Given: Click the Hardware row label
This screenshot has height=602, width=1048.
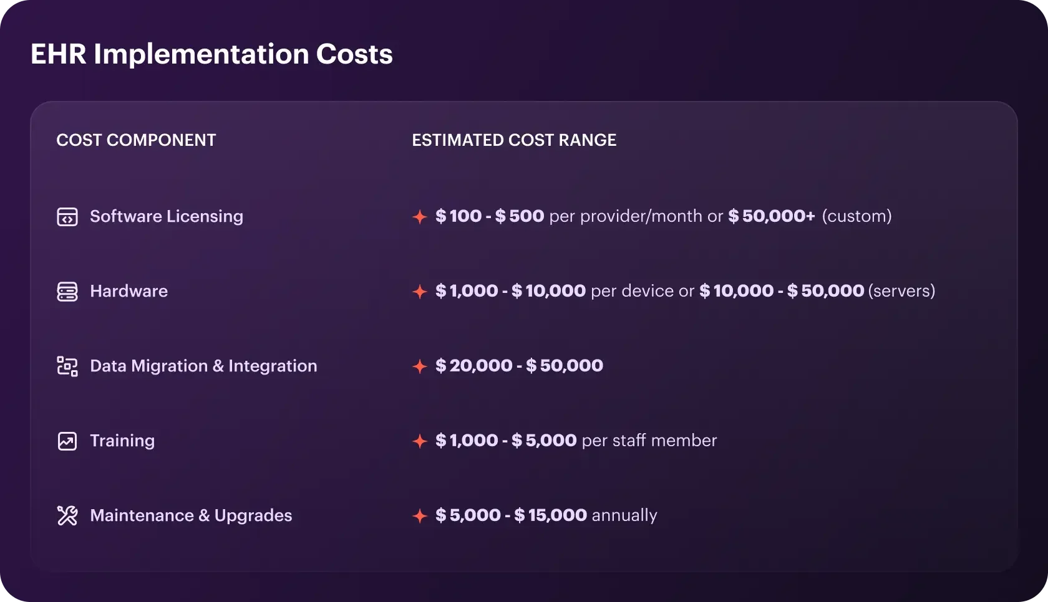Looking at the screenshot, I should coord(129,291).
